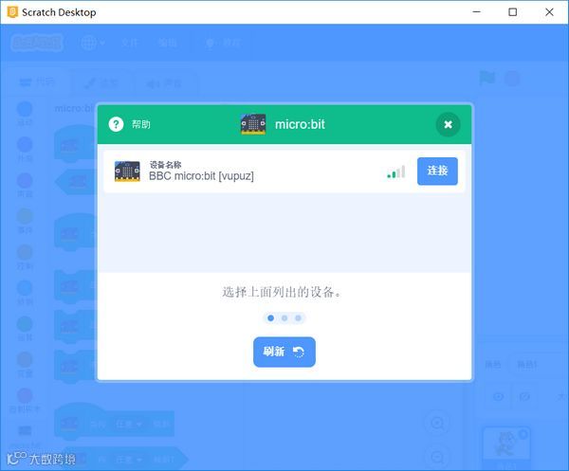The width and height of the screenshot is (569, 471).
Task: Maximize the Scratch Desktop window
Action: [x=512, y=12]
